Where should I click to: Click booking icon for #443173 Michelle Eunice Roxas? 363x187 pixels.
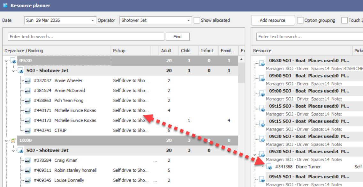coord(27,120)
